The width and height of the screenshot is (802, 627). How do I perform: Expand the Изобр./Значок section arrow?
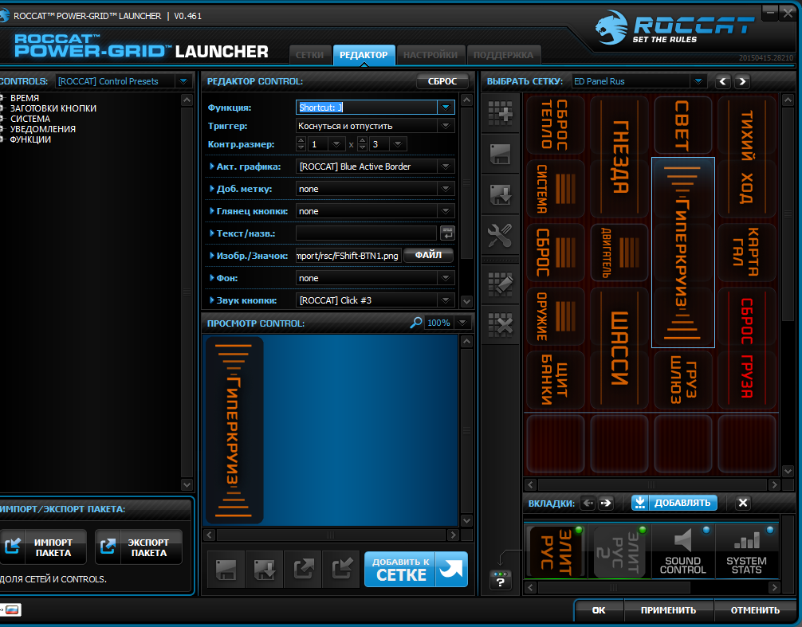click(x=212, y=256)
